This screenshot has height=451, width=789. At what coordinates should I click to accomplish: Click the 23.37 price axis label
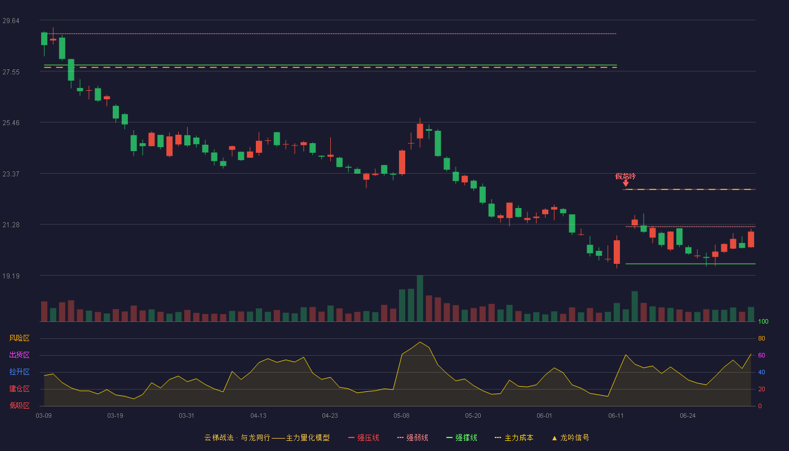pyautogui.click(x=11, y=174)
